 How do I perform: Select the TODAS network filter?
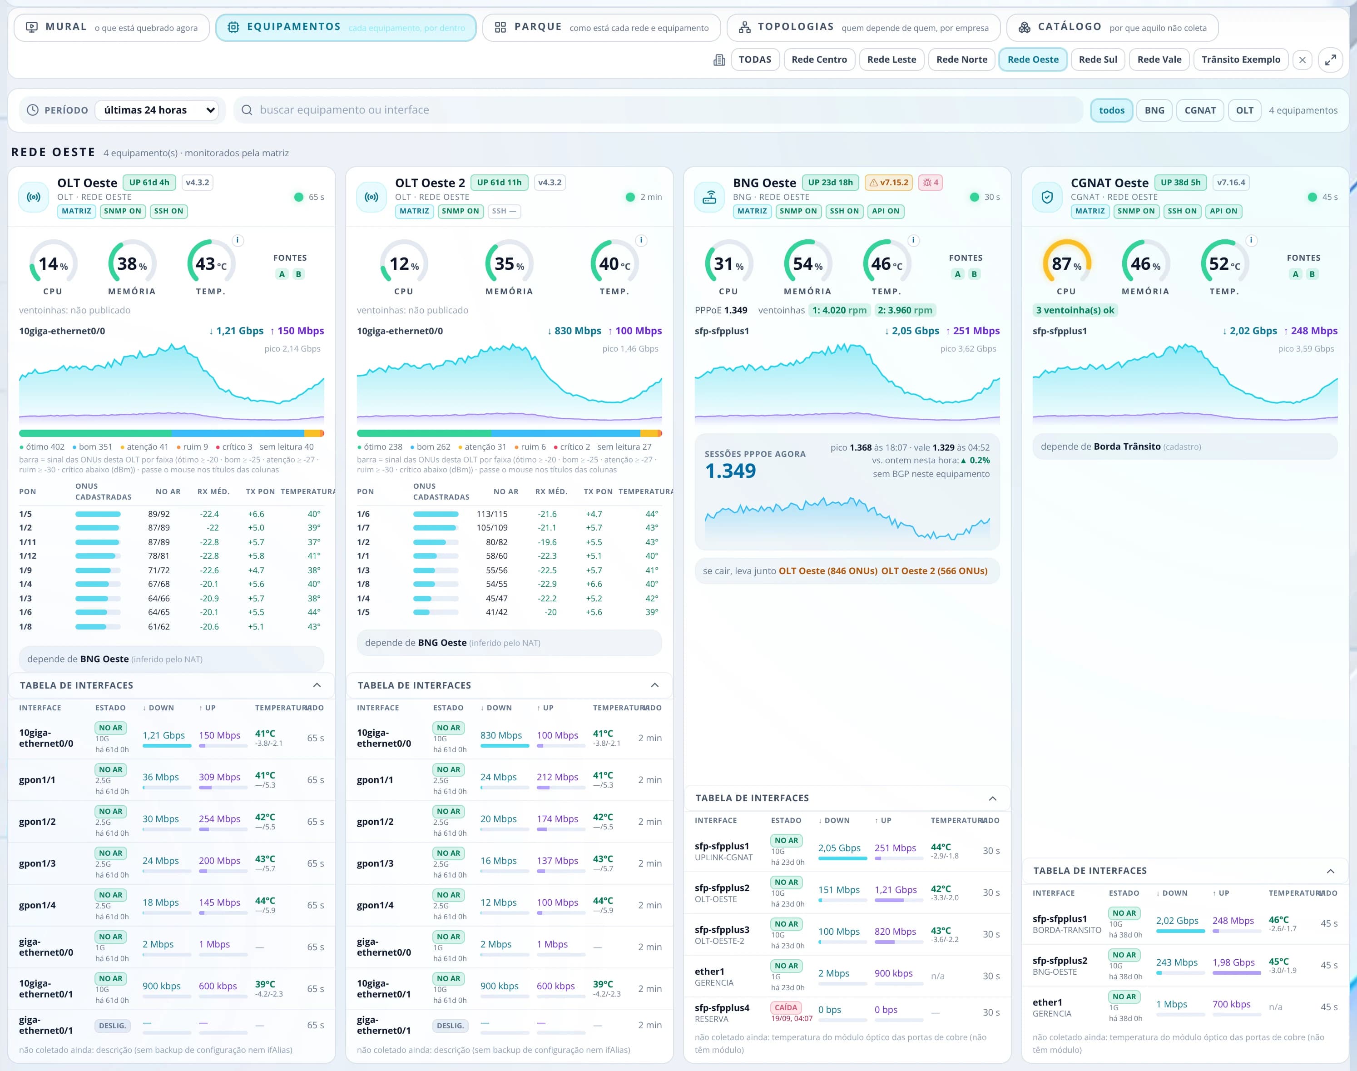[755, 59]
